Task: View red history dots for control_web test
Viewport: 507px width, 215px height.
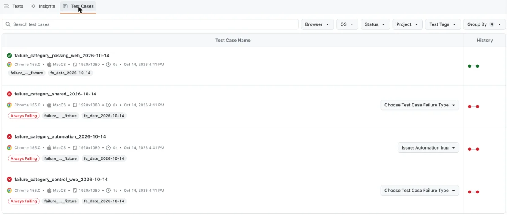Action: [473, 192]
